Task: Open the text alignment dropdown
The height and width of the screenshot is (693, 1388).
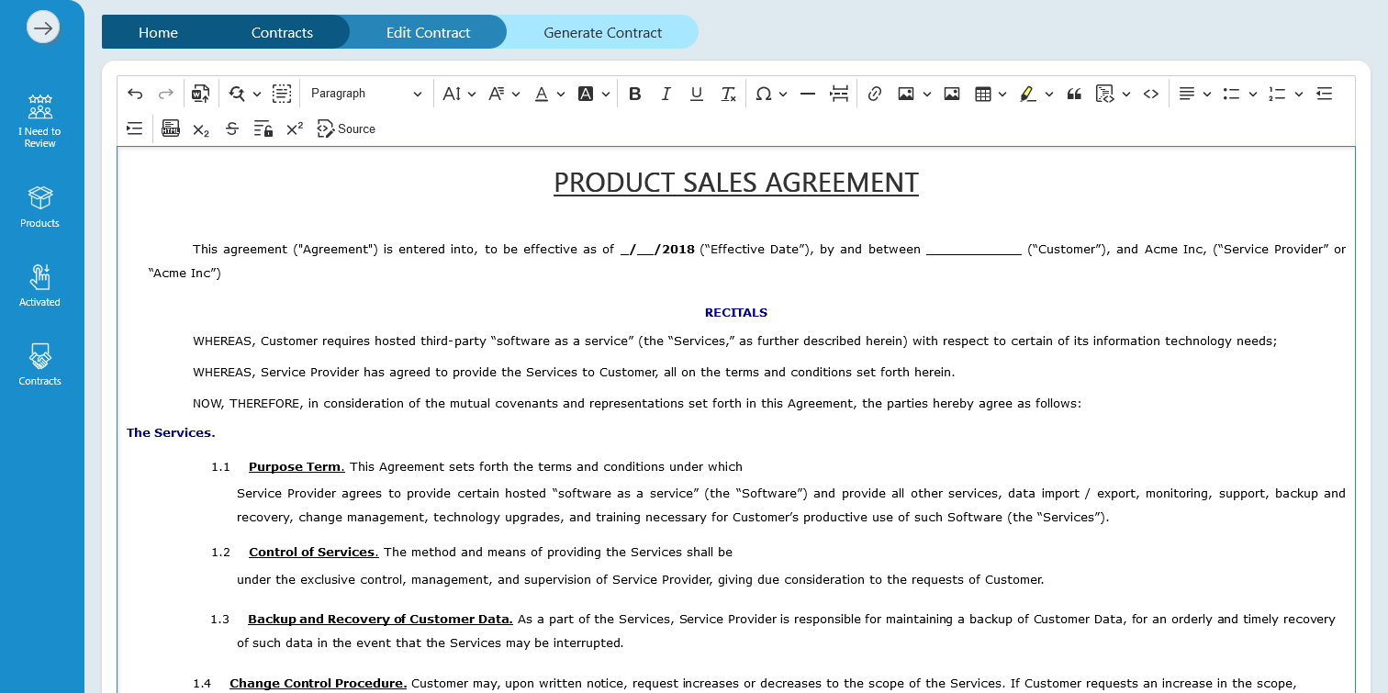Action: point(1195,94)
